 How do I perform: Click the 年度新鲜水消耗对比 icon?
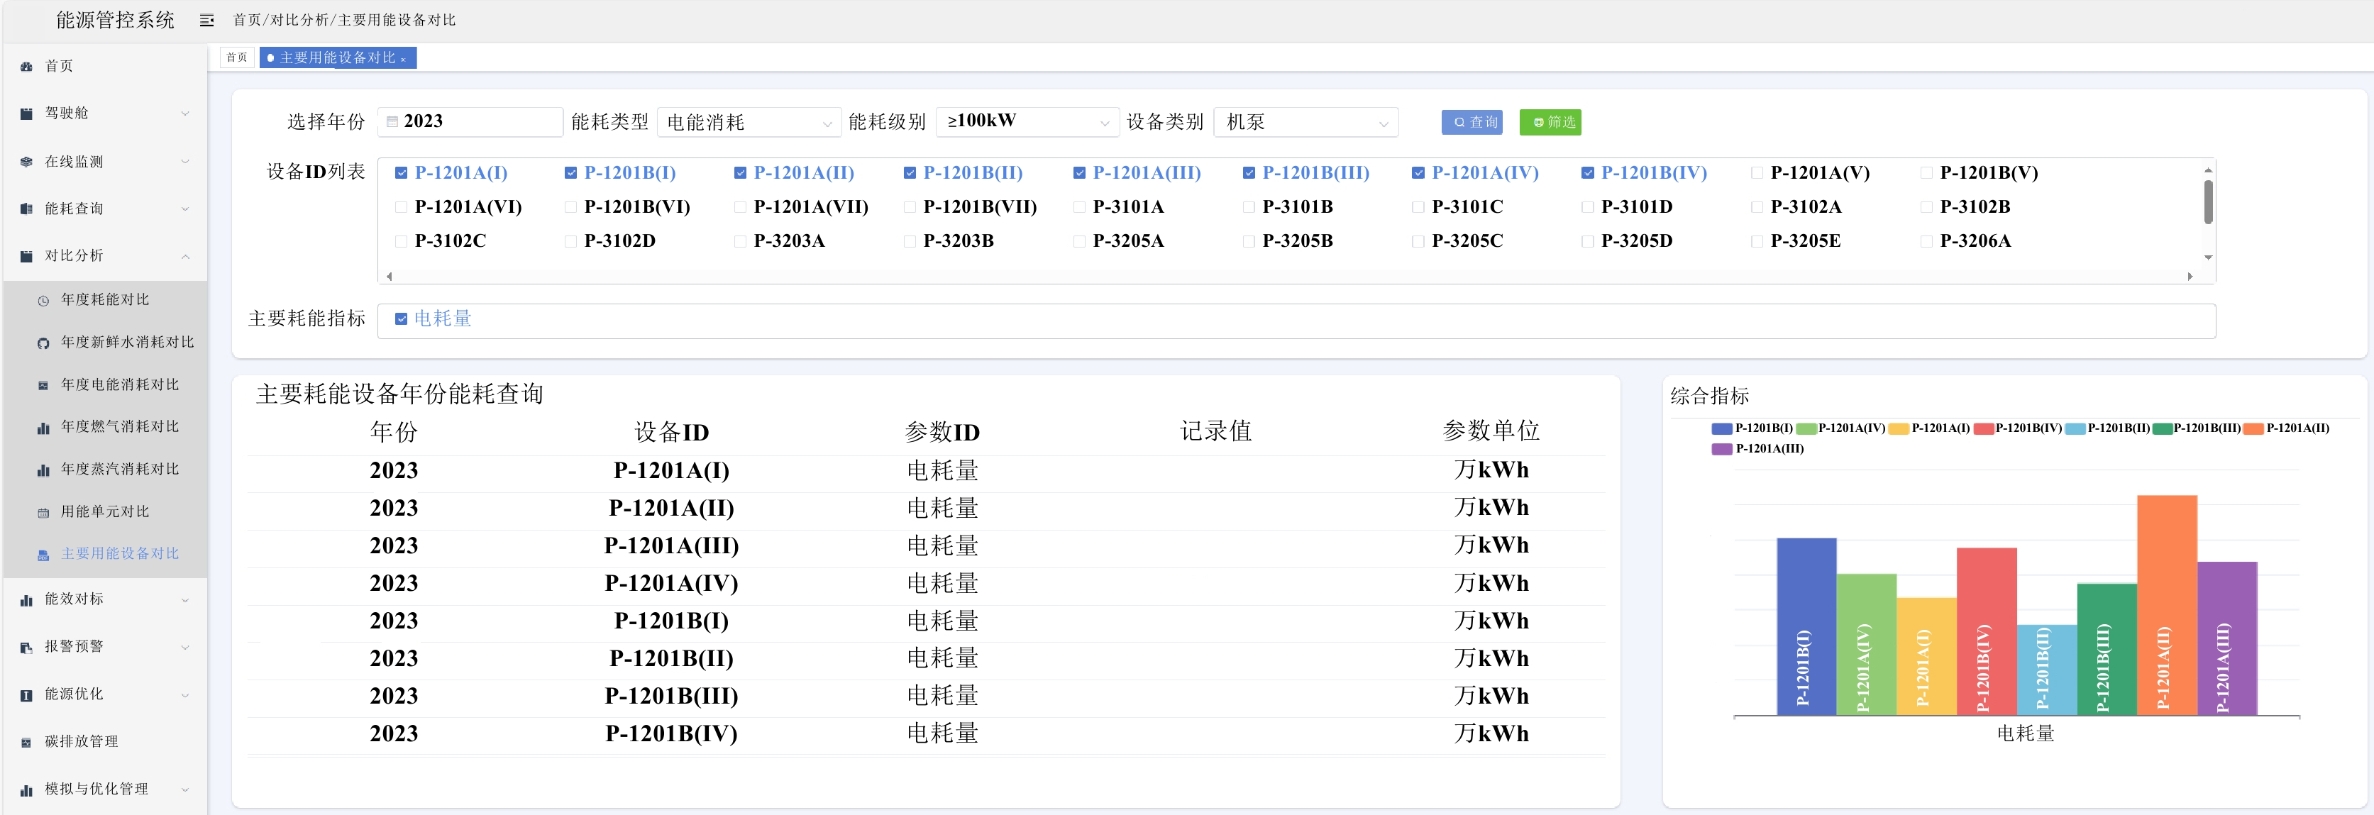point(43,343)
